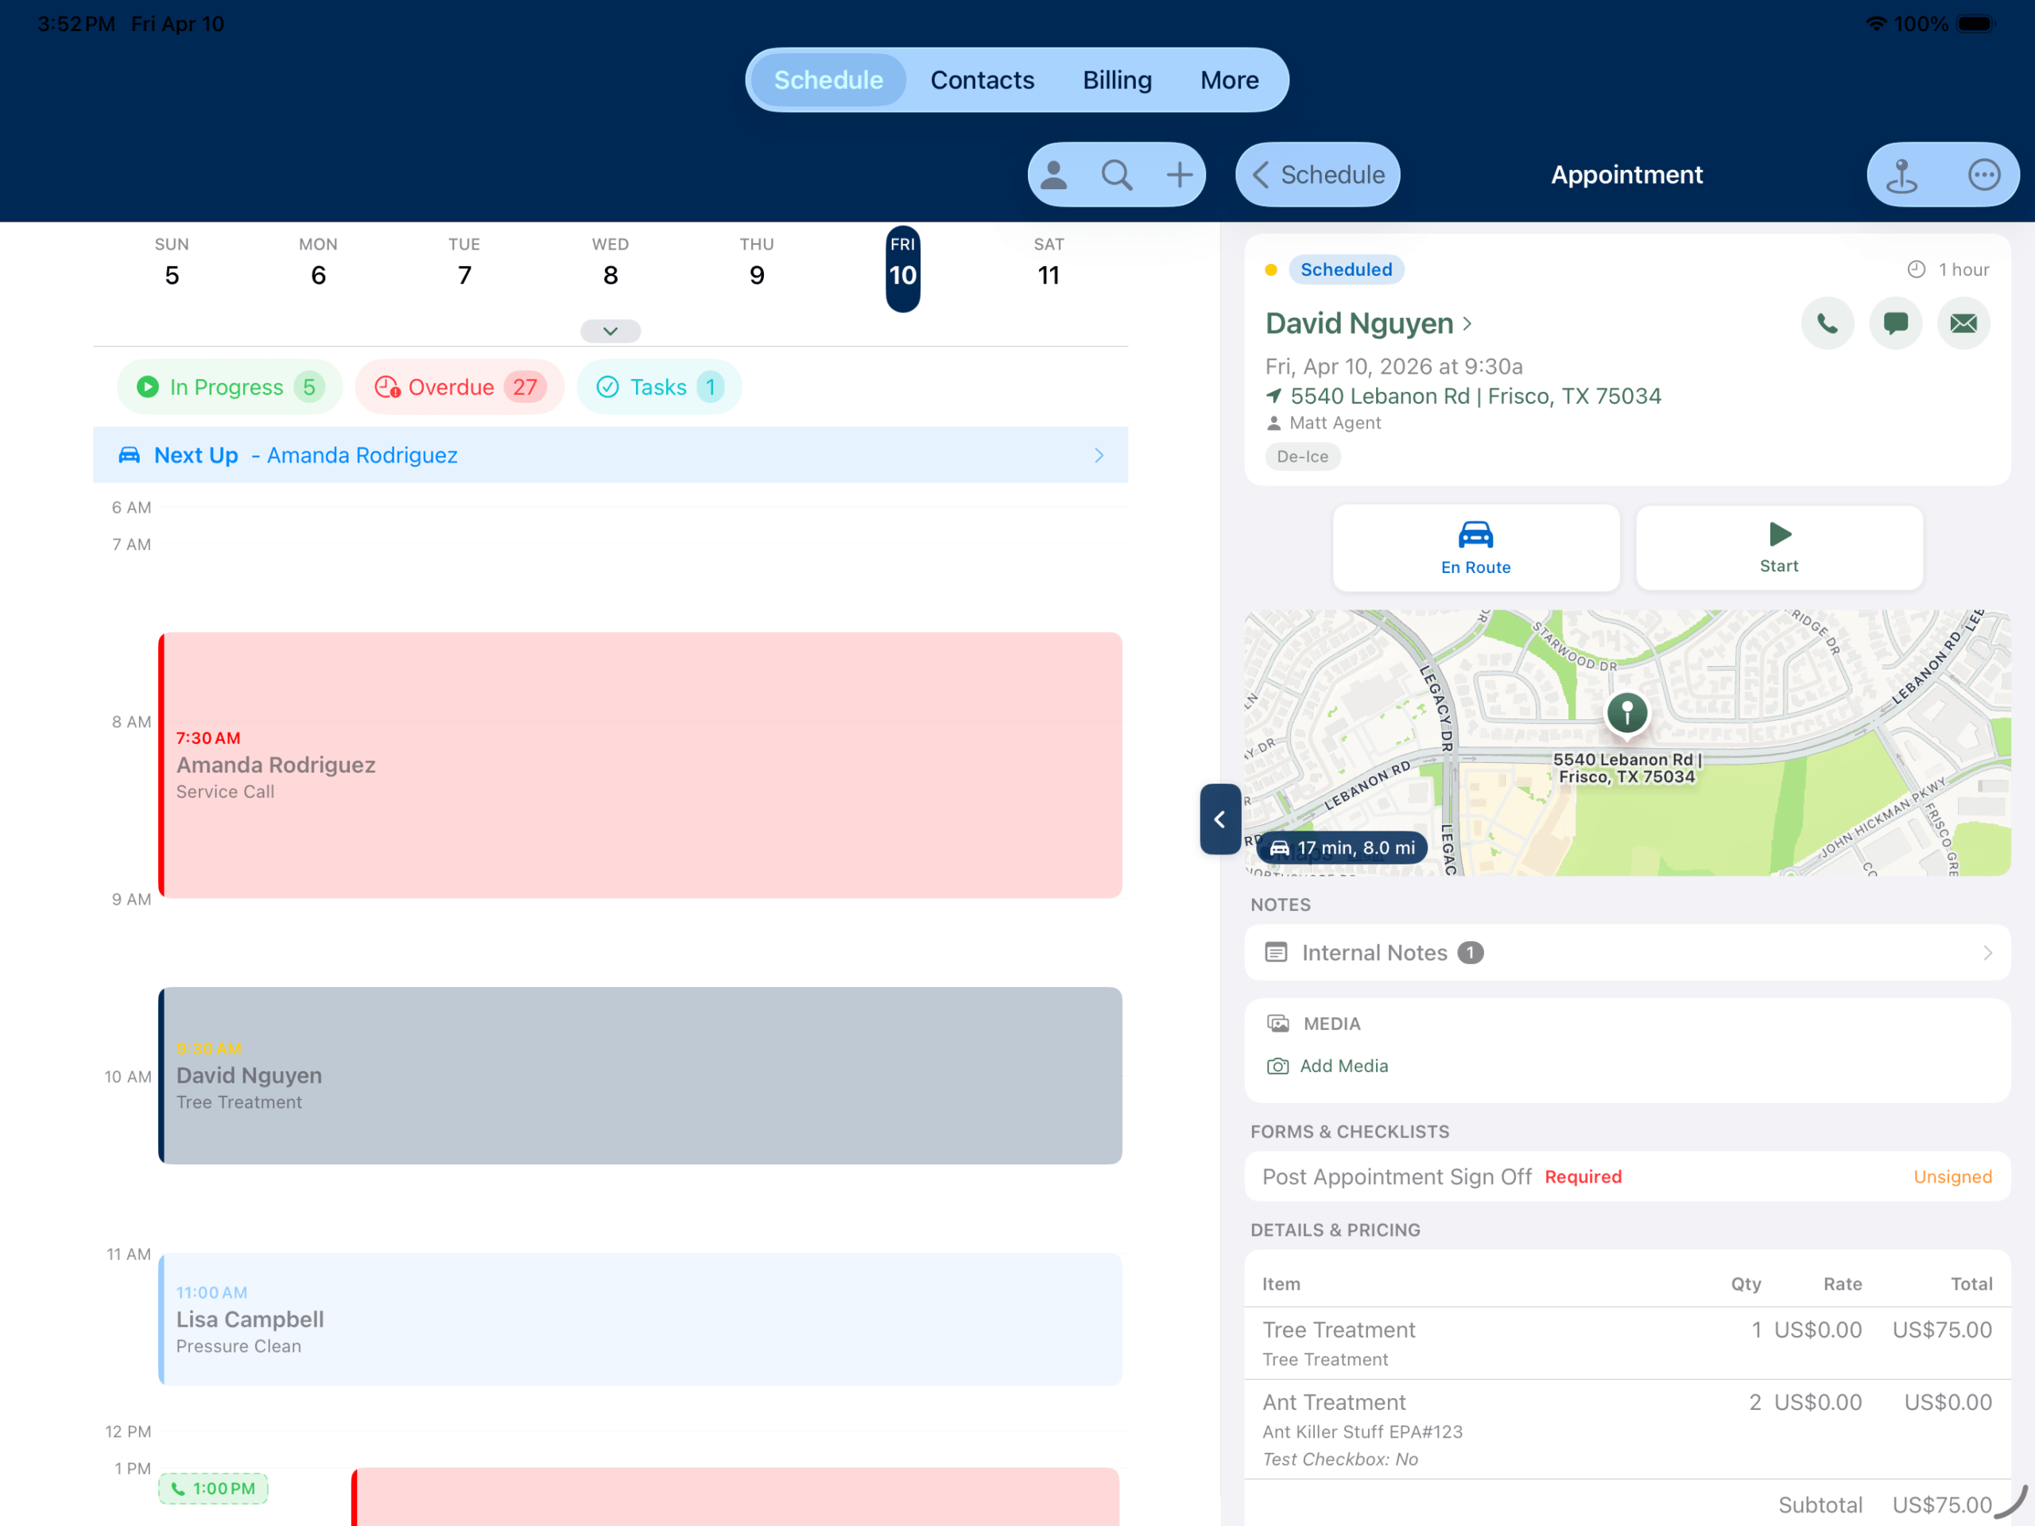Email David Nguyen via the envelope icon
Screen dimensions: 2035x1526
pyautogui.click(x=1963, y=323)
